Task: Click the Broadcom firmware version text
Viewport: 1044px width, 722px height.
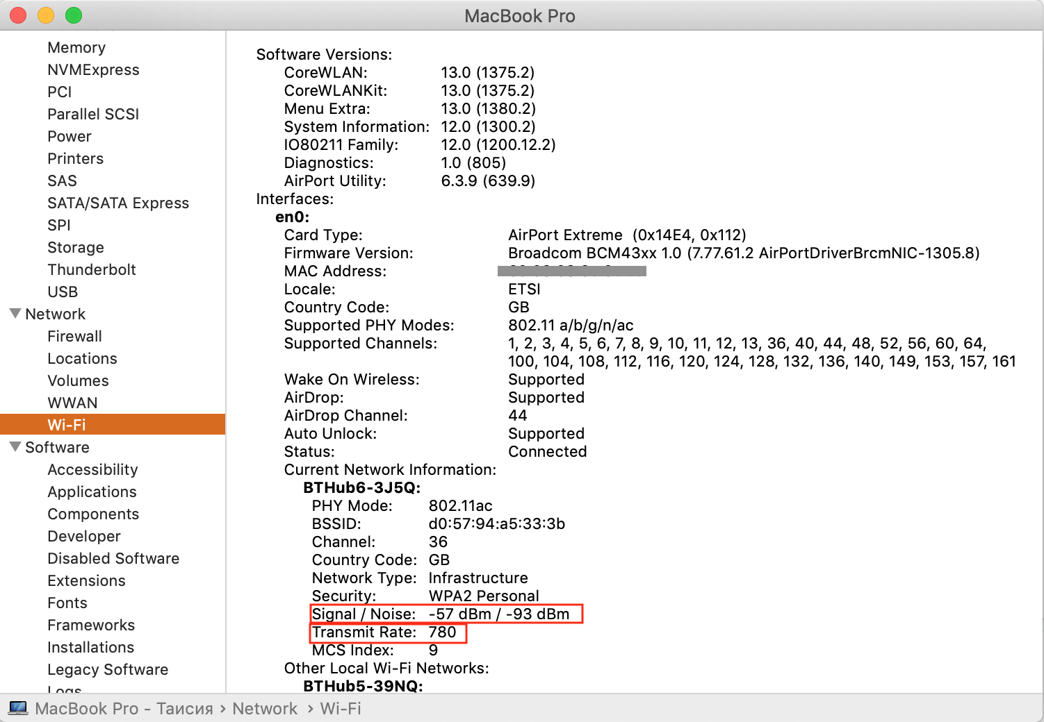Action: 744,253
